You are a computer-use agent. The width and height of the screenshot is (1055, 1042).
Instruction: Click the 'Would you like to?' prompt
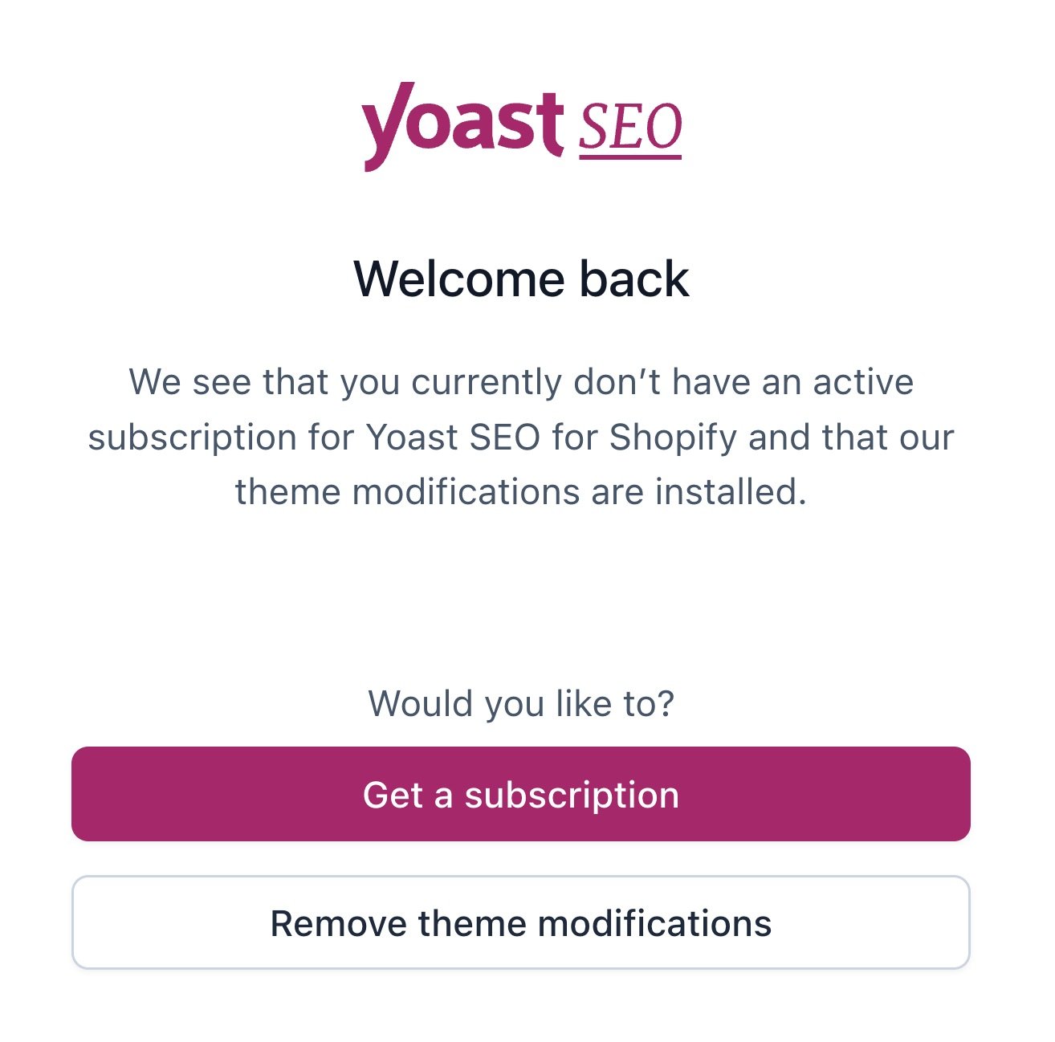pyautogui.click(x=521, y=703)
